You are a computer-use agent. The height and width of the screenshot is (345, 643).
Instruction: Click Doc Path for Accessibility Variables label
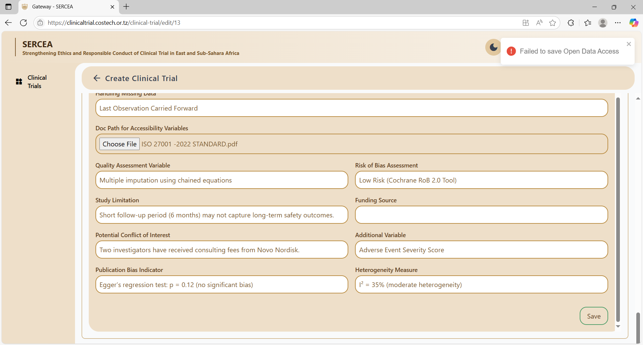point(142,128)
